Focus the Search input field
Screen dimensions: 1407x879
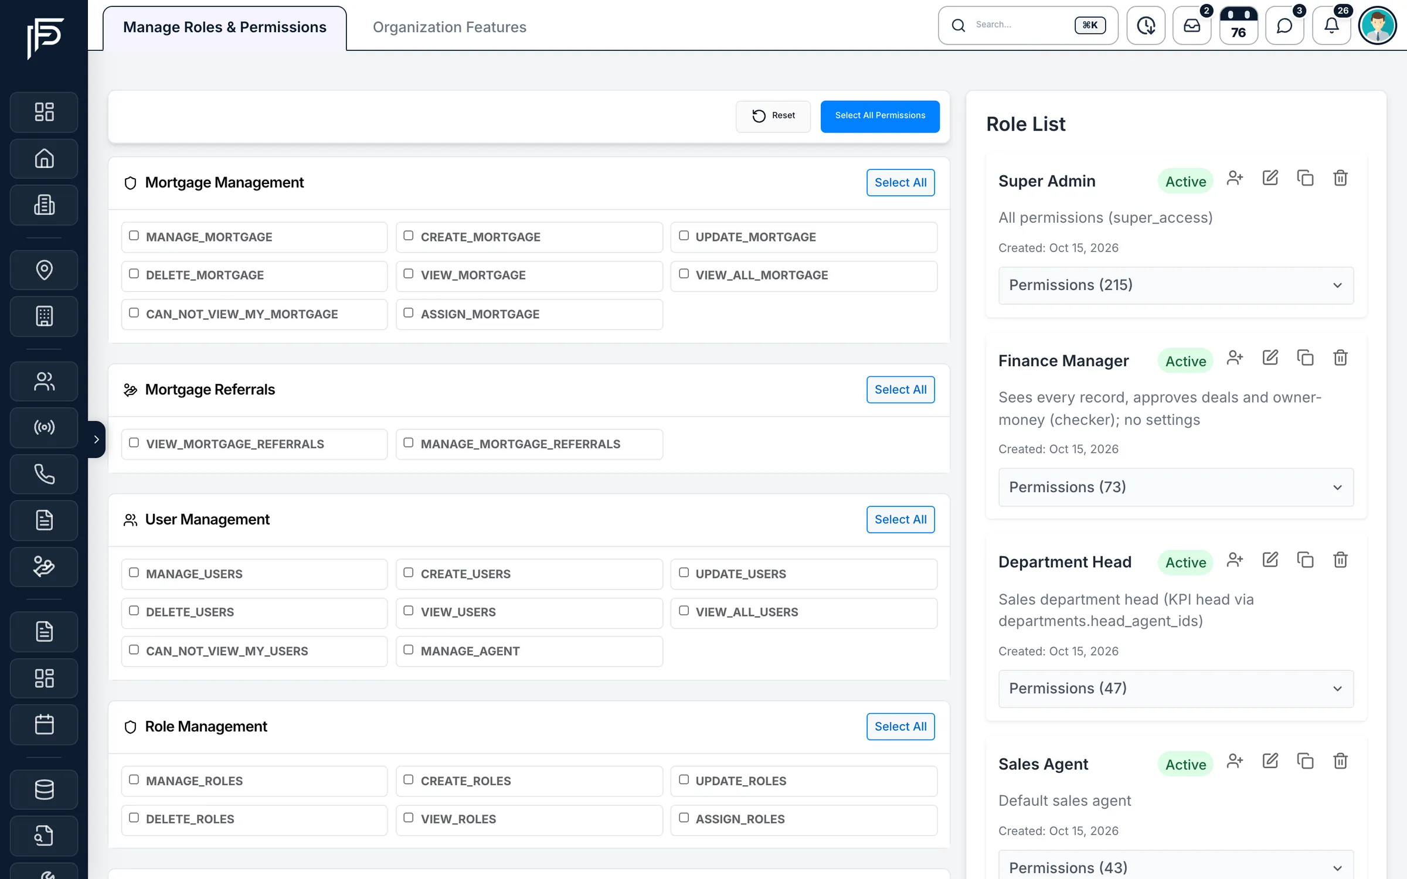(x=1028, y=25)
